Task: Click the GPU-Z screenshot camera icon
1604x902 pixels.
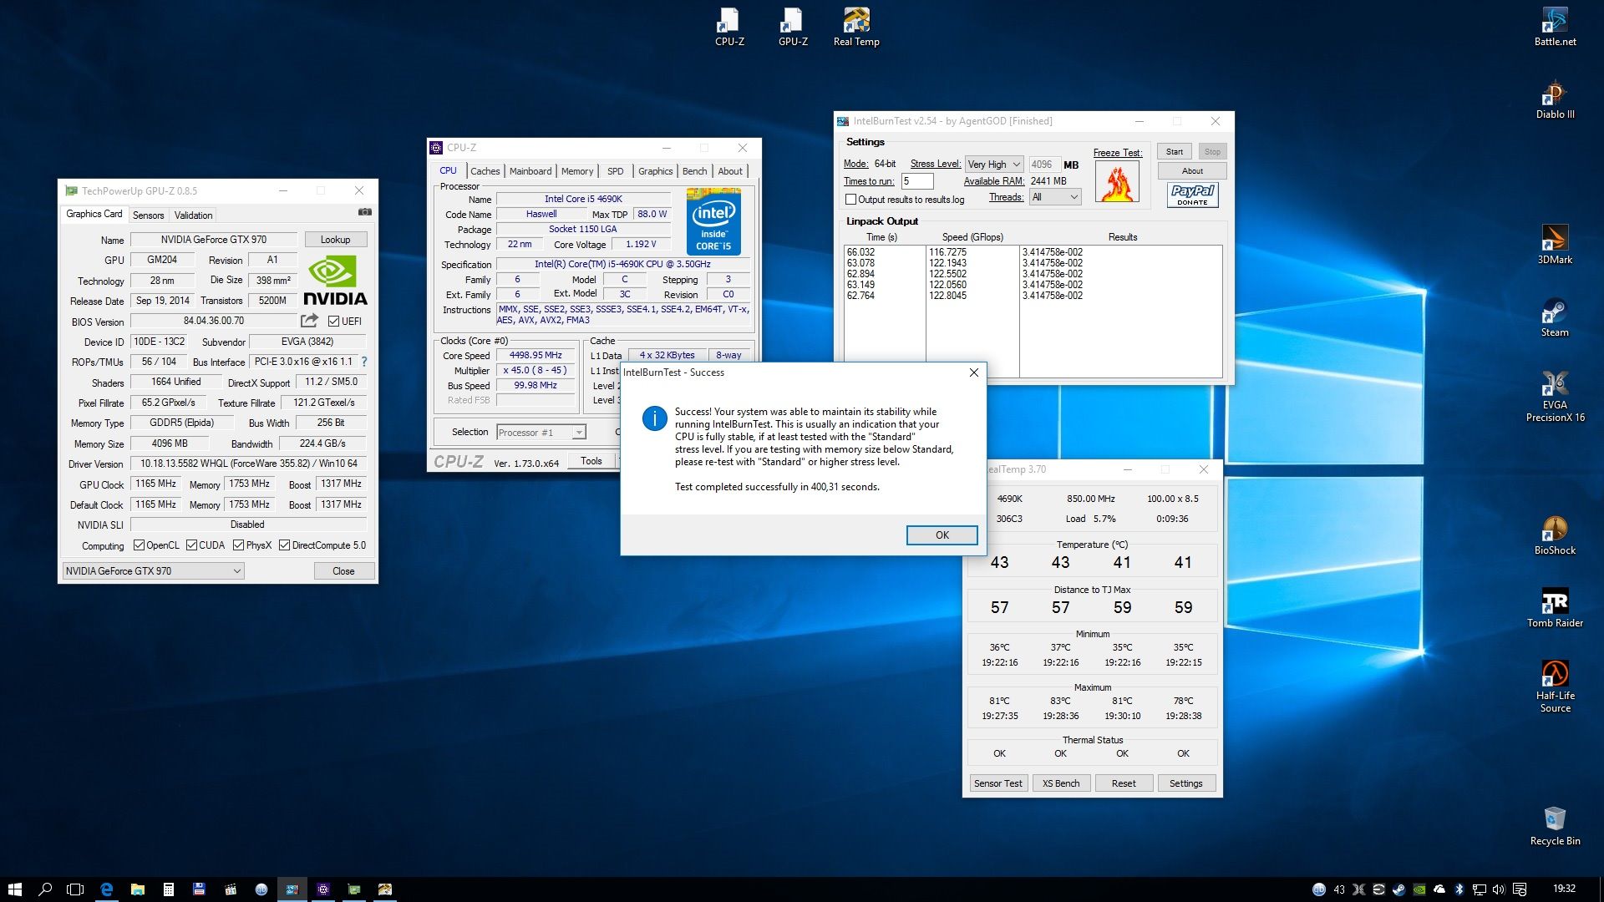Action: tap(364, 212)
